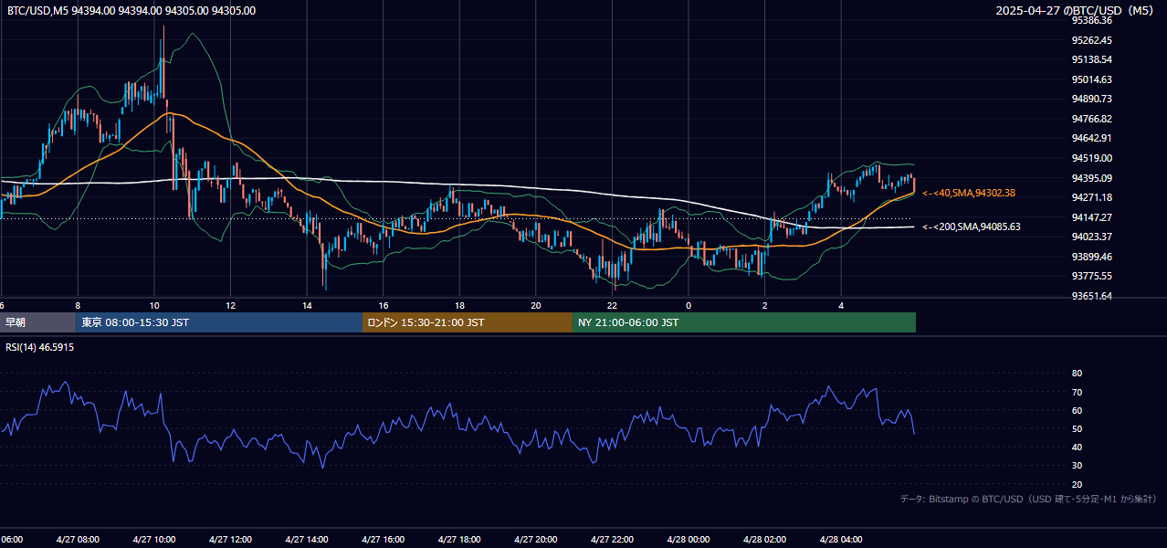Click bottom time label 4/28 00:00
1167x548 pixels.
pyautogui.click(x=689, y=539)
